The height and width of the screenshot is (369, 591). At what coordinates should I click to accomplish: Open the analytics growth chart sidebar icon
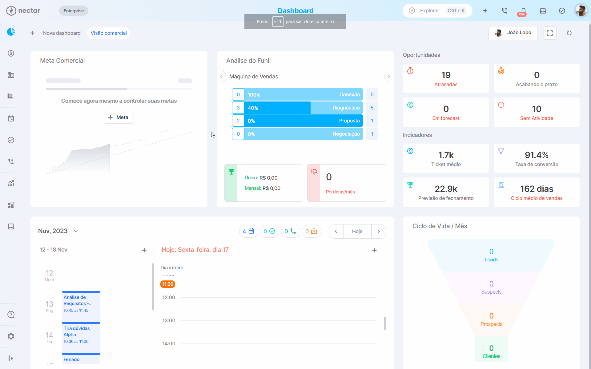coord(11,184)
